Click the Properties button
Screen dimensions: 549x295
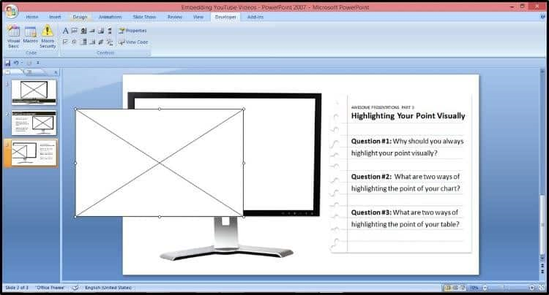pyautogui.click(x=132, y=31)
